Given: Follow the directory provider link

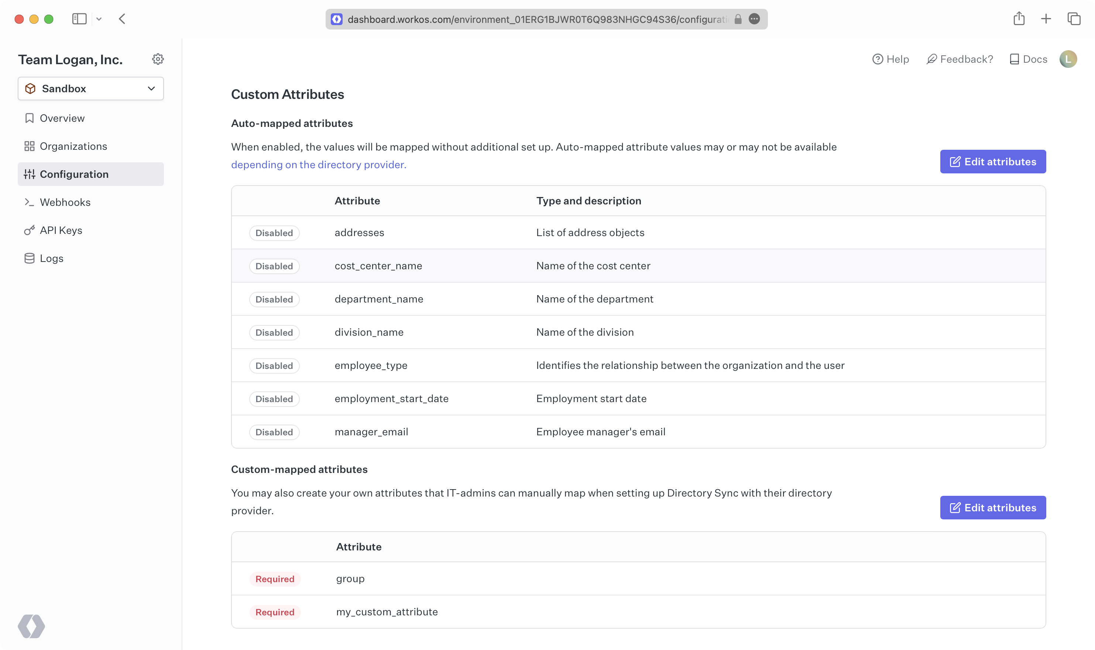Looking at the screenshot, I should click(x=319, y=165).
